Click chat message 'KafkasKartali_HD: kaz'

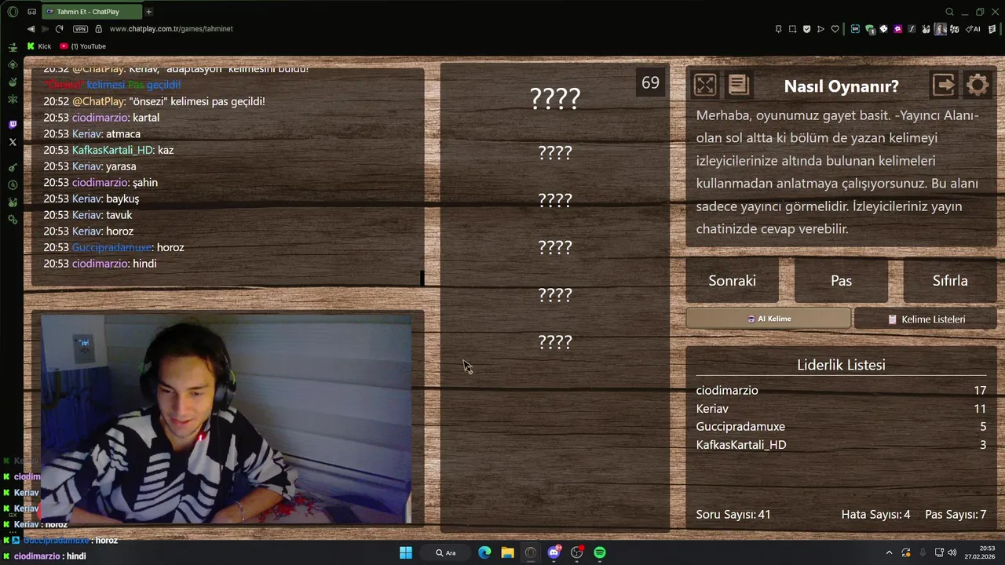(x=108, y=150)
